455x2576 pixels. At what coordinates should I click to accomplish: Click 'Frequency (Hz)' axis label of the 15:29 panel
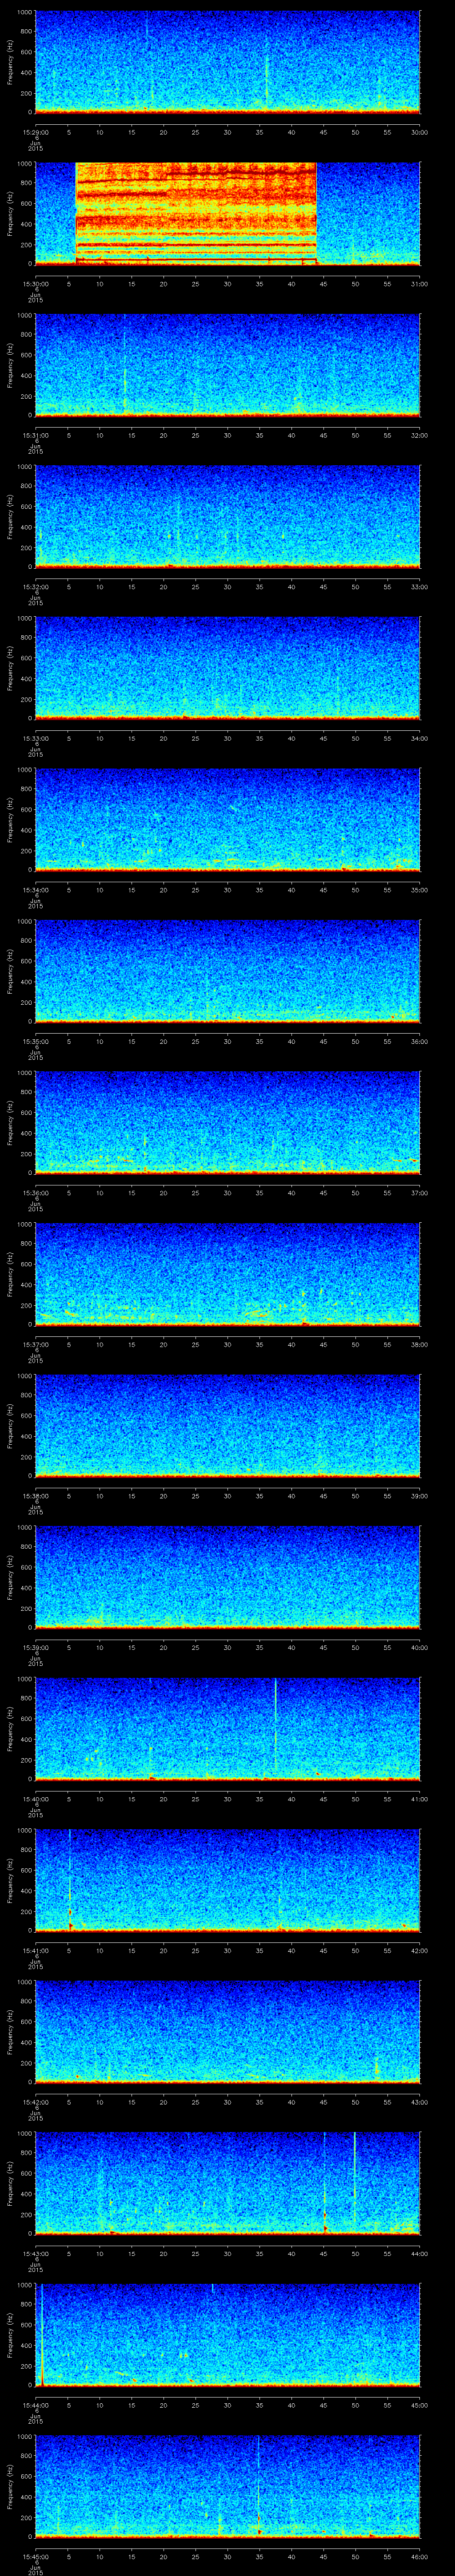click(10, 62)
